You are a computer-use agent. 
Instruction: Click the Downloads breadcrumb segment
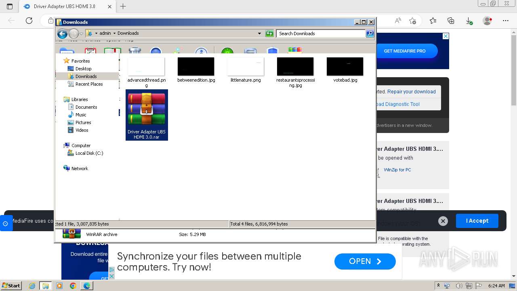[x=128, y=34]
